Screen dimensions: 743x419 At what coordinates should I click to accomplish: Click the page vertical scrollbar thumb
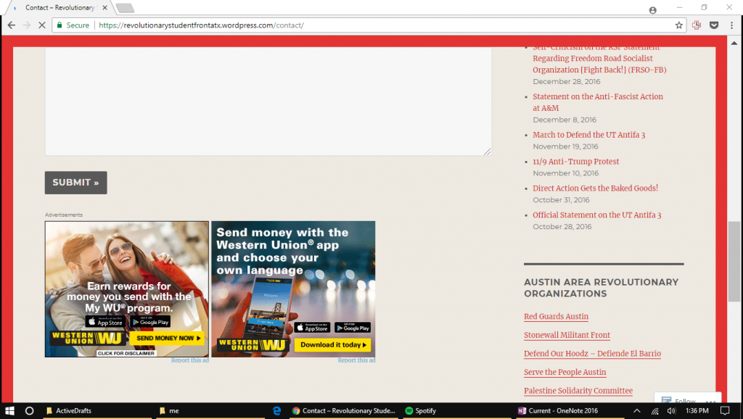(734, 261)
